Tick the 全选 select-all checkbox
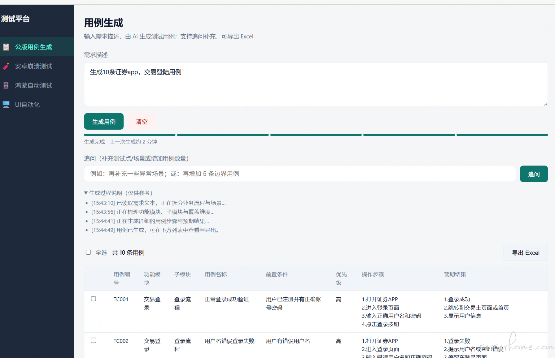Screen dimensions: 555x358 (x=88, y=252)
